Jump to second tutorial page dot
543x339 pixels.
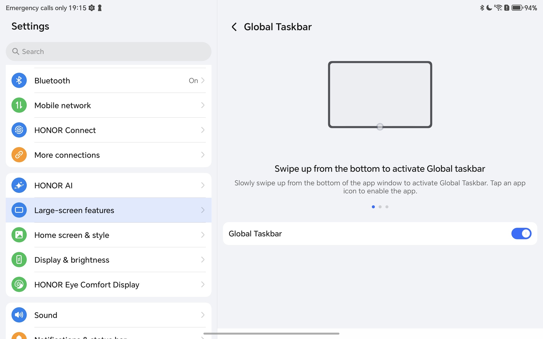point(380,207)
